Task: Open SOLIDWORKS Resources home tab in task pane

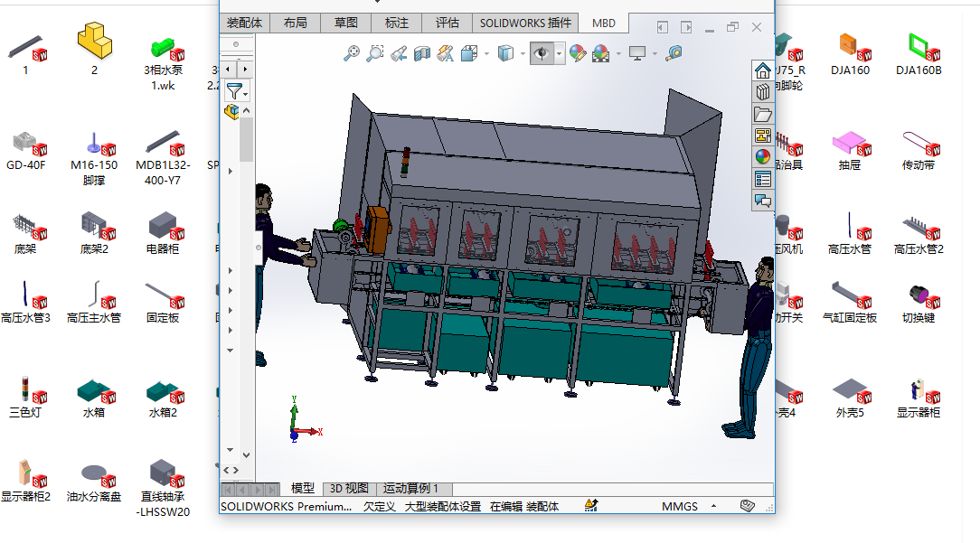Action: 763,71
